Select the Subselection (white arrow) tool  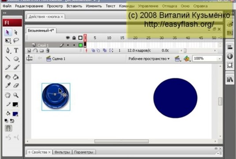tap(16, 32)
